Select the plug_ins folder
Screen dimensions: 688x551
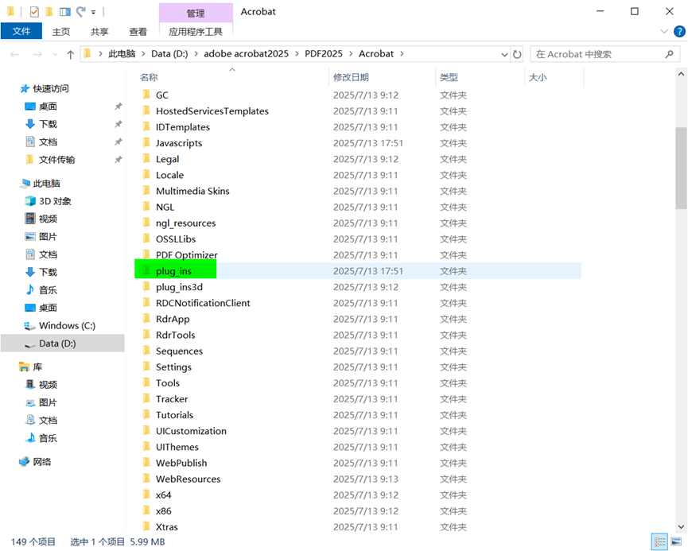(x=173, y=271)
